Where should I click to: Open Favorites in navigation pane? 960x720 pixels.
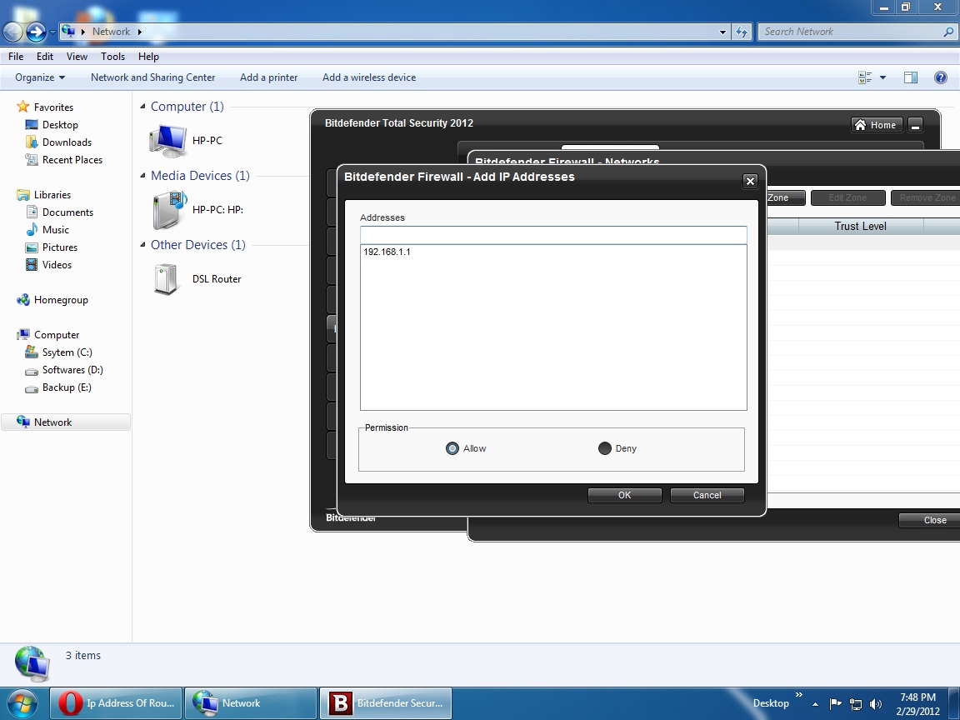(53, 107)
